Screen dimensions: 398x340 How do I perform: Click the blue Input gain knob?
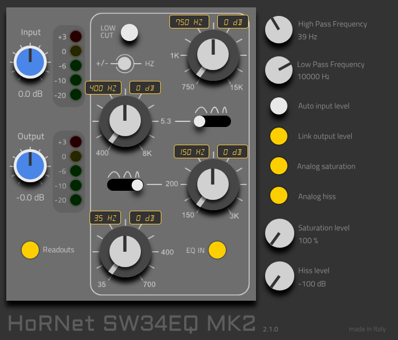pos(30,62)
